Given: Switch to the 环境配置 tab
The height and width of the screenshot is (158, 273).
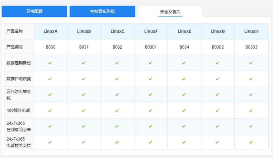Looking at the screenshot, I should [35, 11].
